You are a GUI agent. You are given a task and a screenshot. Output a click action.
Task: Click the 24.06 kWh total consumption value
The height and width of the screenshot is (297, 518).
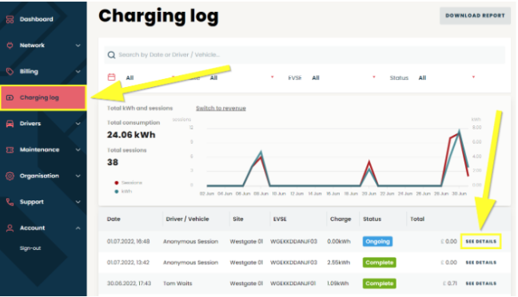[131, 135]
